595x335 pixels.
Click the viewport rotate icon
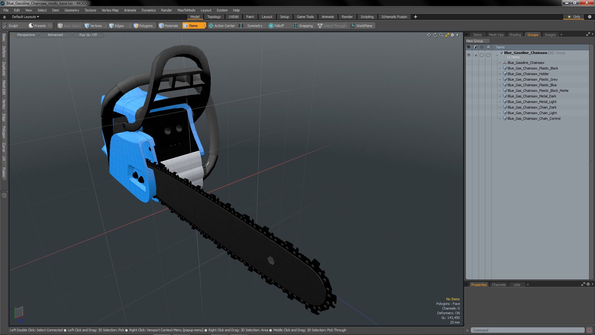click(435, 35)
